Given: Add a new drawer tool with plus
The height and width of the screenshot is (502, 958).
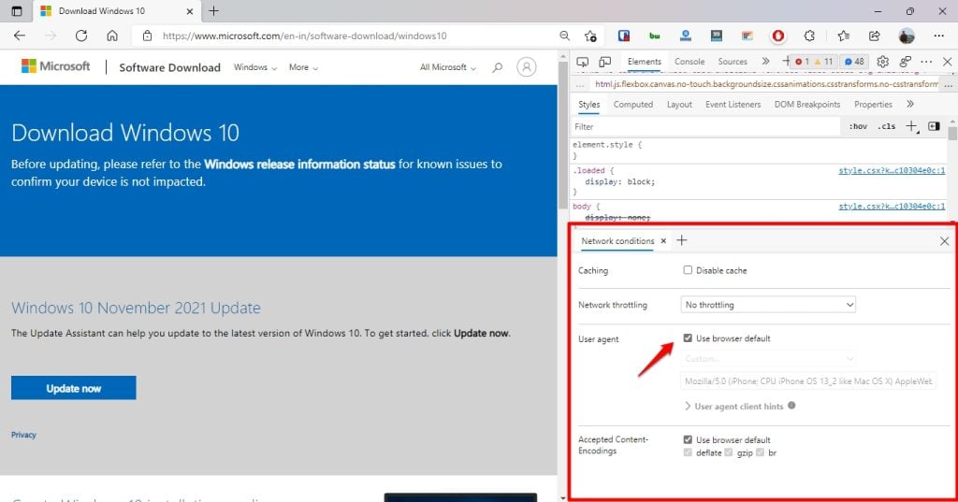Looking at the screenshot, I should click(x=682, y=240).
